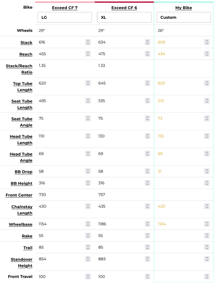Adjust My Bike Standover Height stepper

click(x=207, y=259)
